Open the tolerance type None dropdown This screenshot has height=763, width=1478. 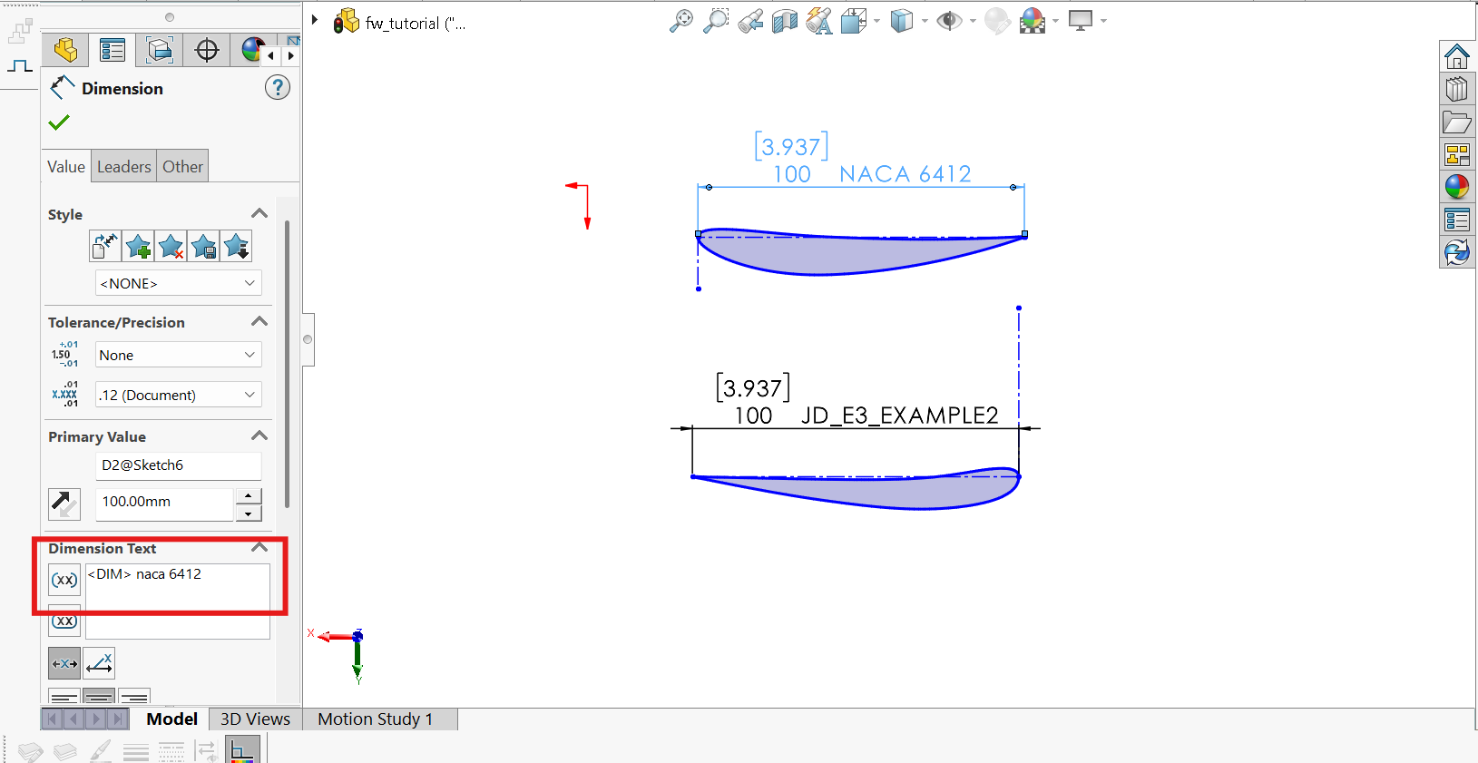[178, 355]
